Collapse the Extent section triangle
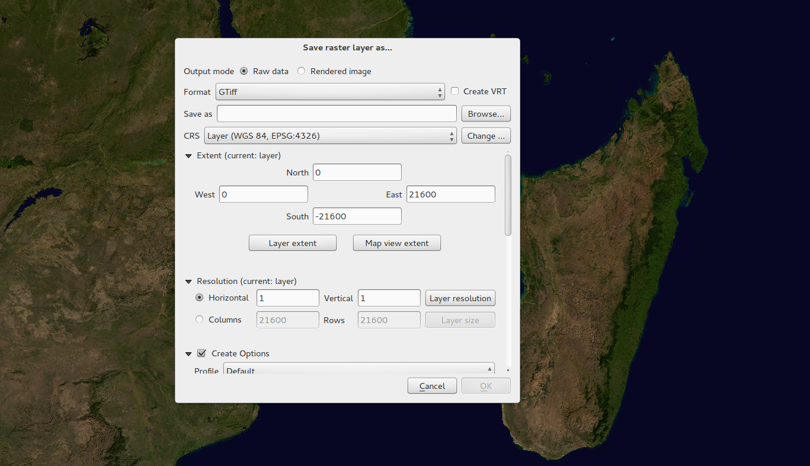 [x=188, y=156]
